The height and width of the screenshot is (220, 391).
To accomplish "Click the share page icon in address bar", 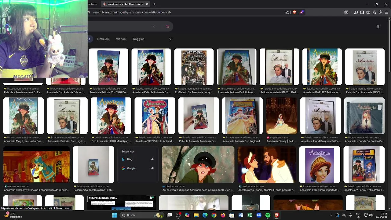I will pos(287,12).
